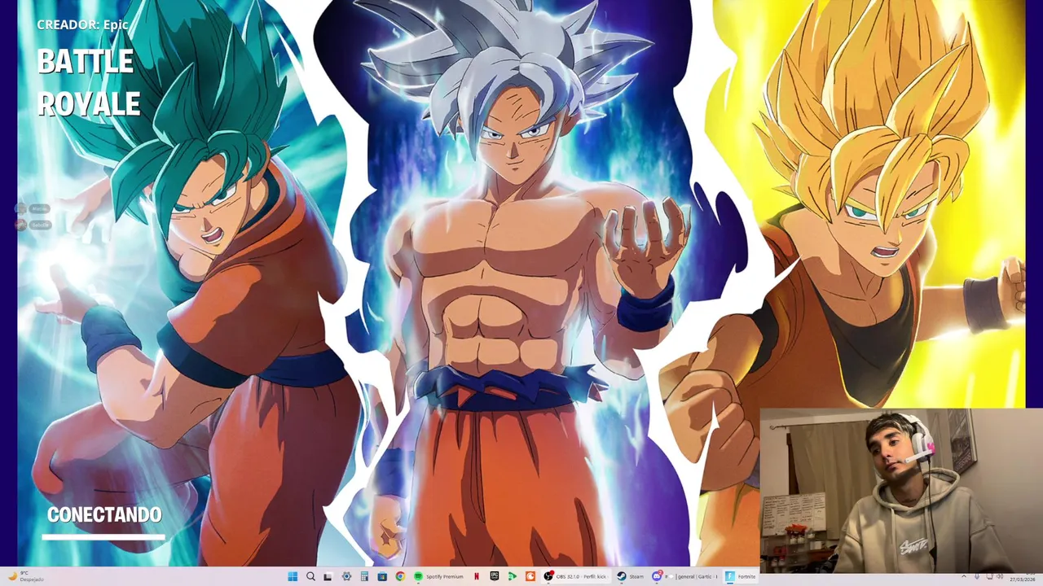Click the first overlay user avatar

(21, 208)
